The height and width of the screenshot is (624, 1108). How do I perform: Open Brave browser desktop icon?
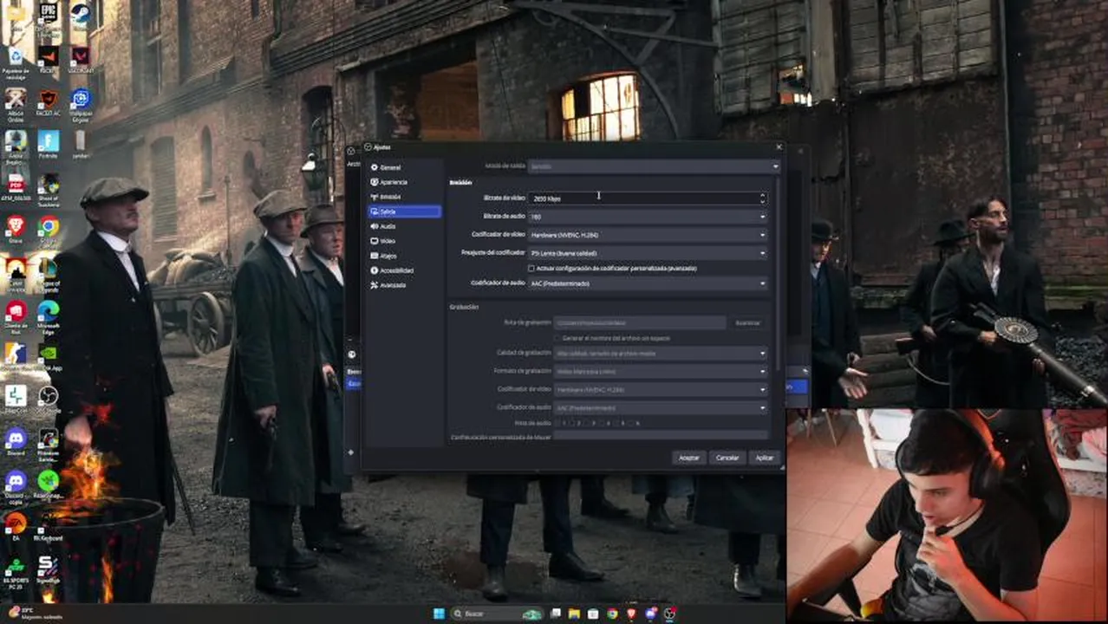click(16, 230)
